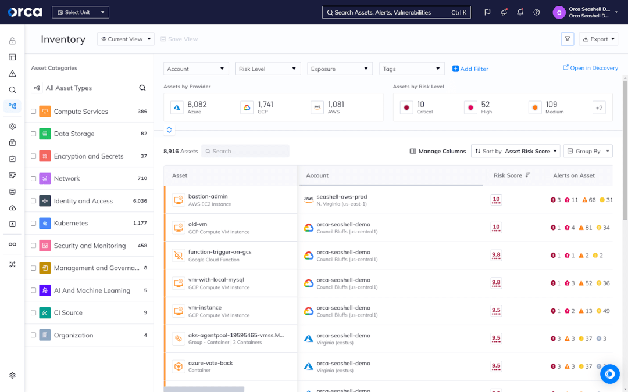
Task: Click the Alerts on Asset column header
Action: (x=574, y=175)
